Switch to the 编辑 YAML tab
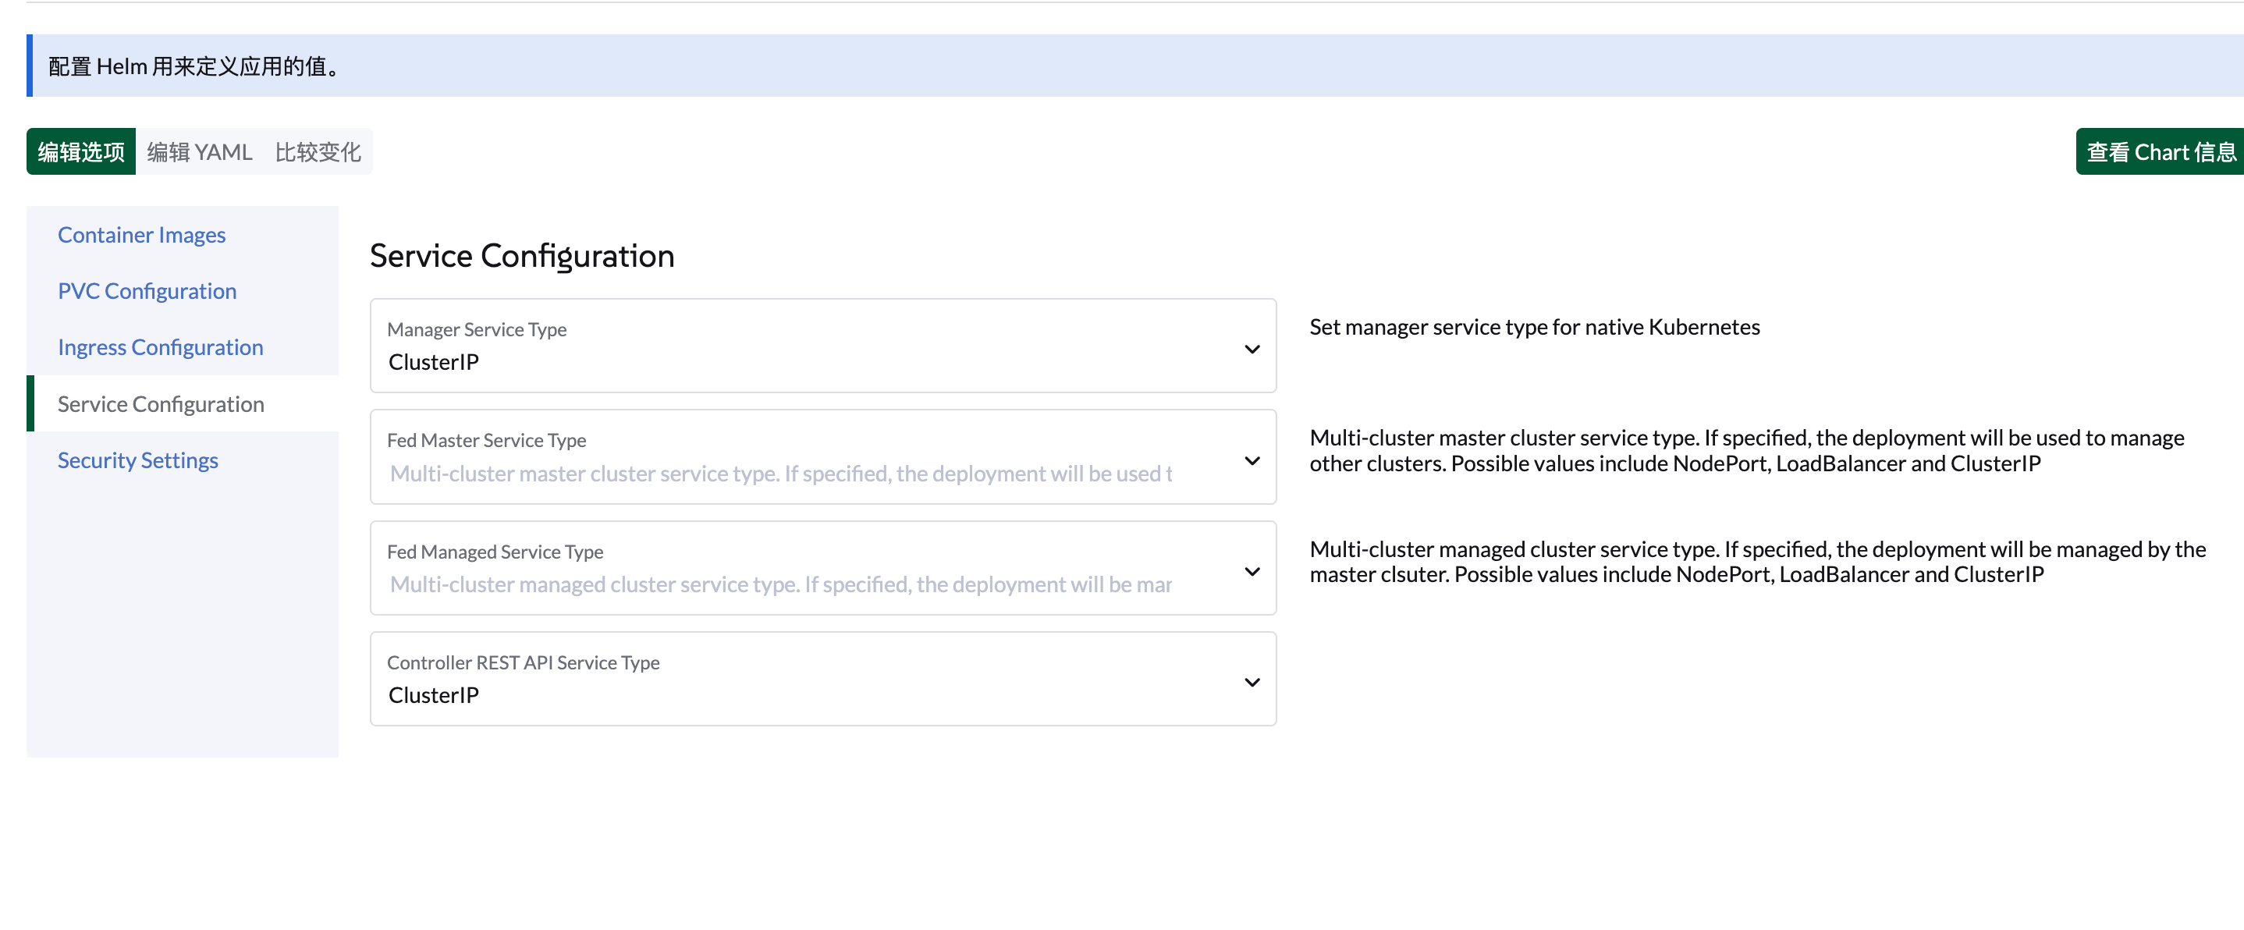This screenshot has width=2244, height=930. pyautogui.click(x=200, y=152)
